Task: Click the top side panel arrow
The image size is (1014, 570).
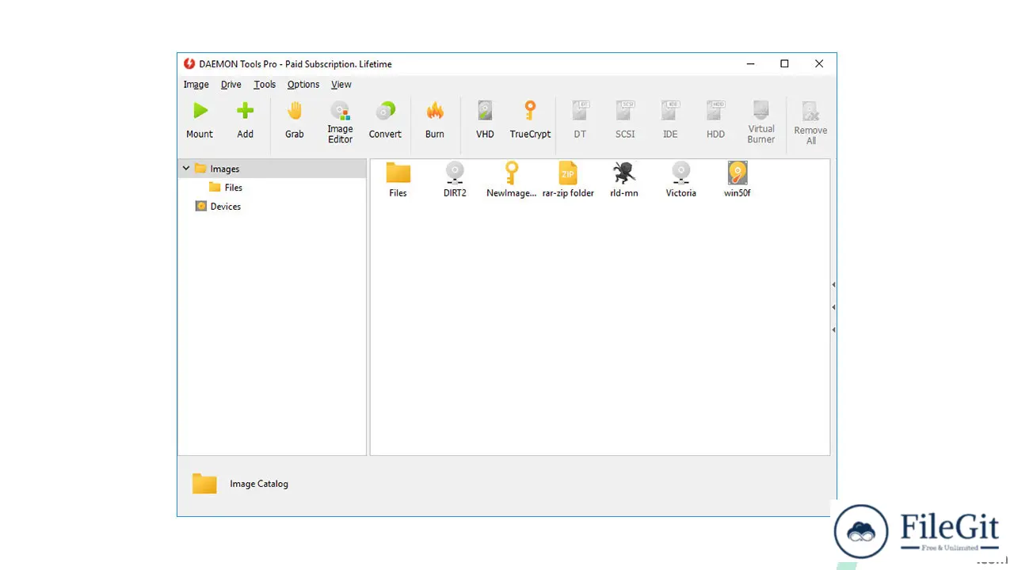Action: pyautogui.click(x=833, y=284)
